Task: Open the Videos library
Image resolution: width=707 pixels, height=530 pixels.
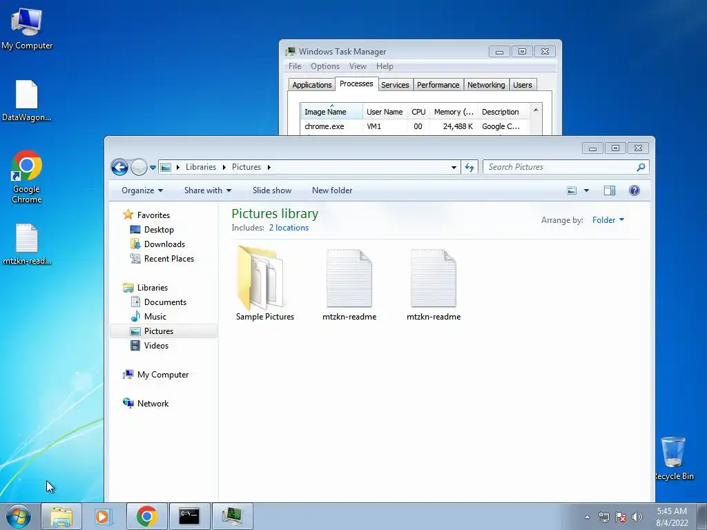Action: coord(156,346)
